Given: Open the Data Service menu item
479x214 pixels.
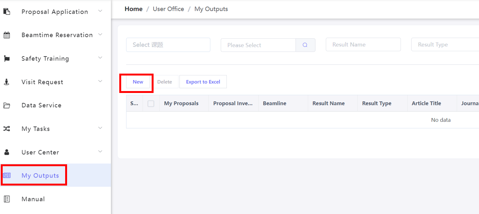Looking at the screenshot, I should click(x=41, y=105).
